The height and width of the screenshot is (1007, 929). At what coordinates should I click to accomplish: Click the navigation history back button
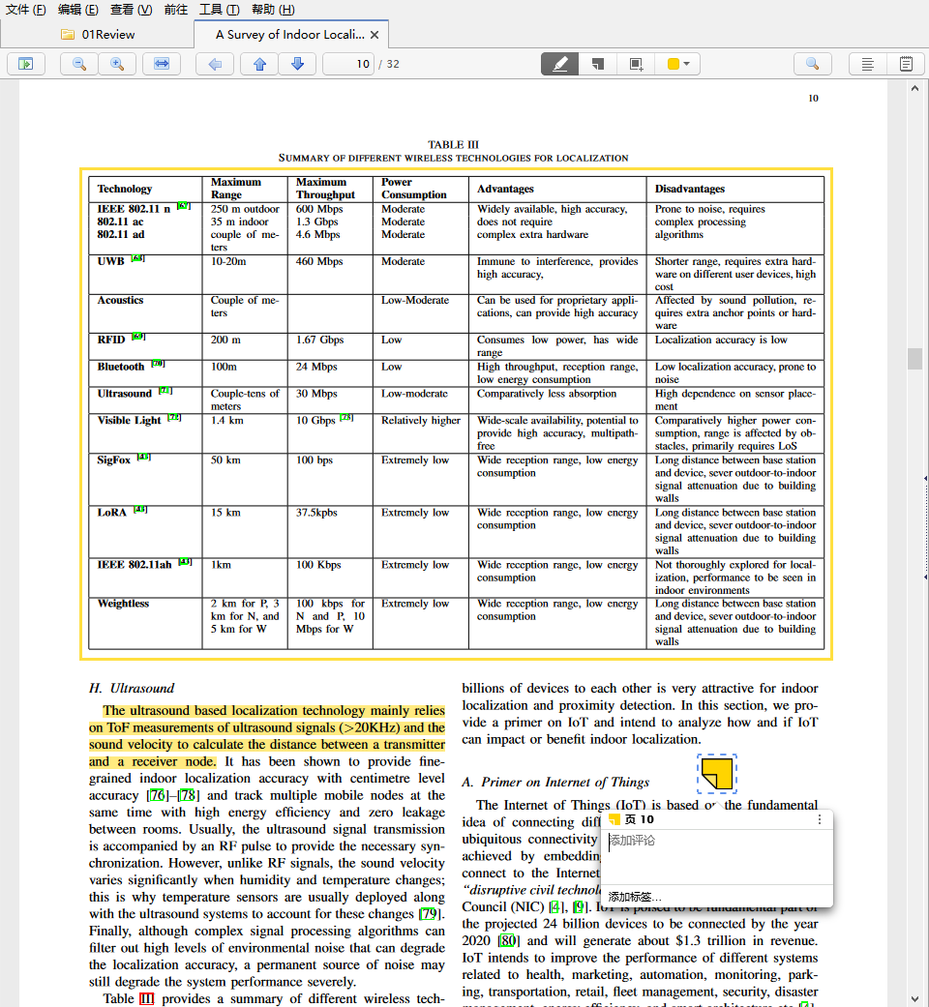[215, 64]
